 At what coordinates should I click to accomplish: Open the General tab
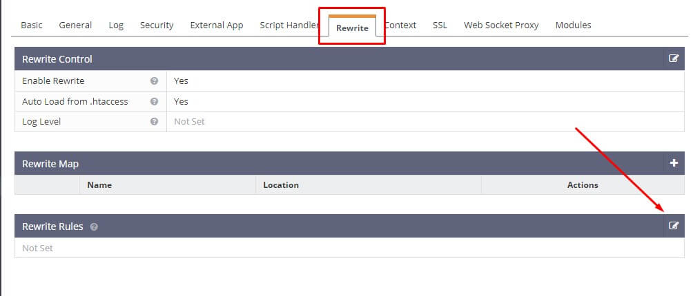click(75, 25)
